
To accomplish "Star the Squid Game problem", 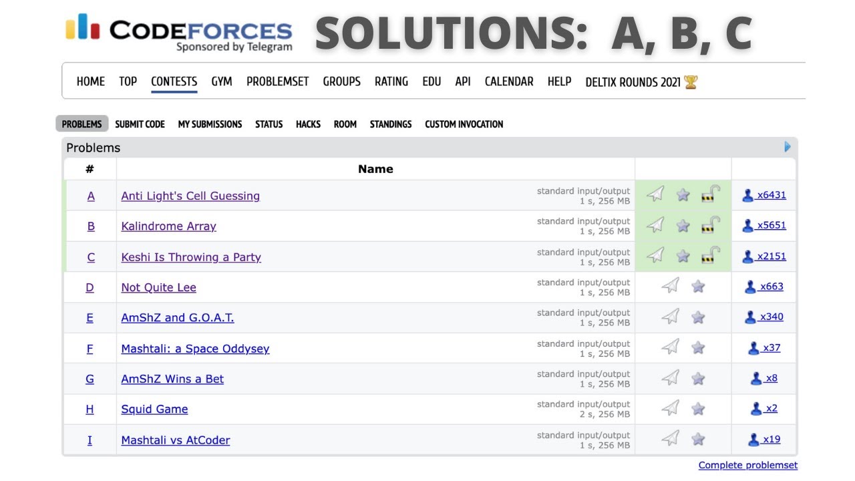I will [698, 409].
